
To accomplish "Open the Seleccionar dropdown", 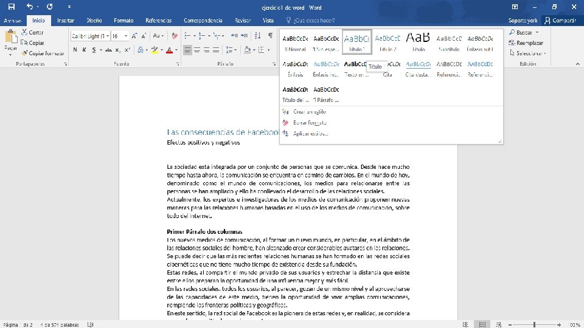I will pyautogui.click(x=528, y=53).
